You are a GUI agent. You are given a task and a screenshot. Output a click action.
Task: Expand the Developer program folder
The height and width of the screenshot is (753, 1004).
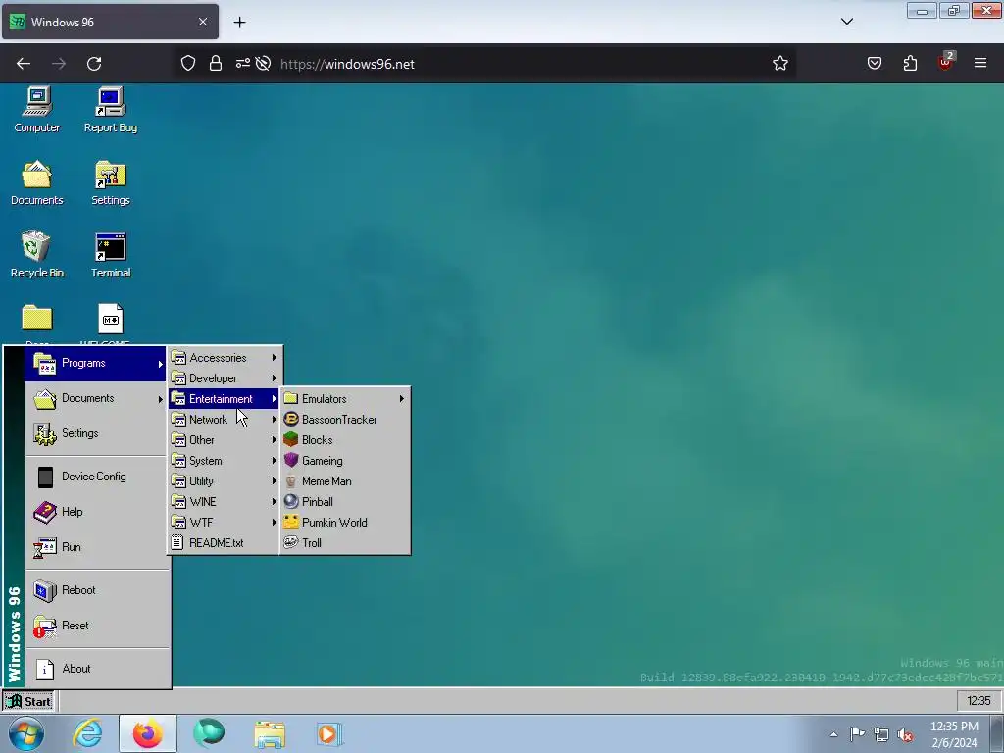click(x=225, y=377)
